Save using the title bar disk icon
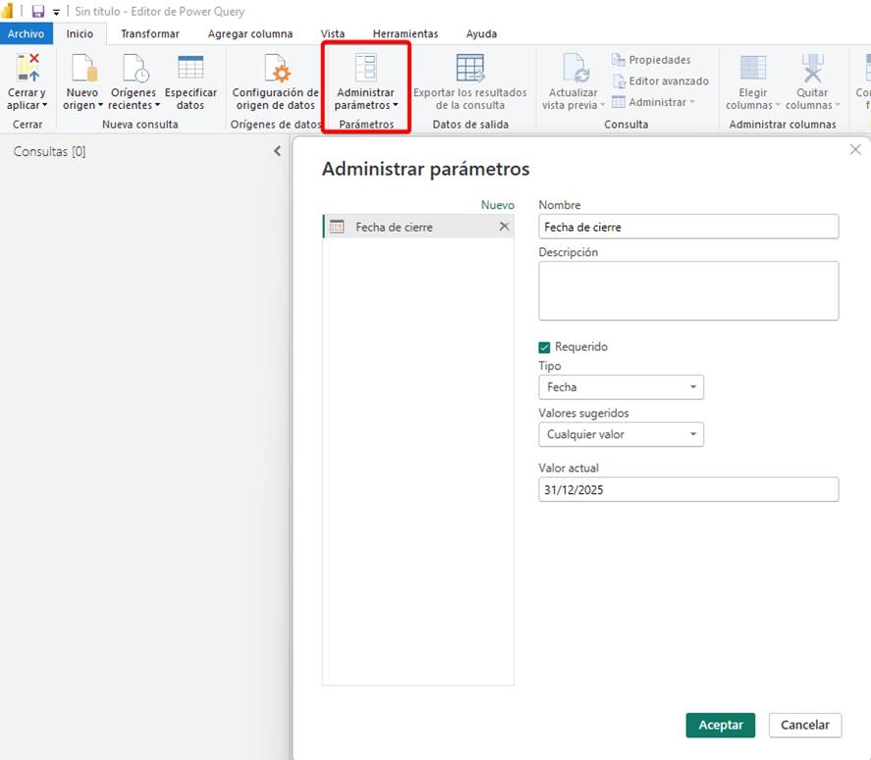The width and height of the screenshot is (871, 760). tap(37, 12)
